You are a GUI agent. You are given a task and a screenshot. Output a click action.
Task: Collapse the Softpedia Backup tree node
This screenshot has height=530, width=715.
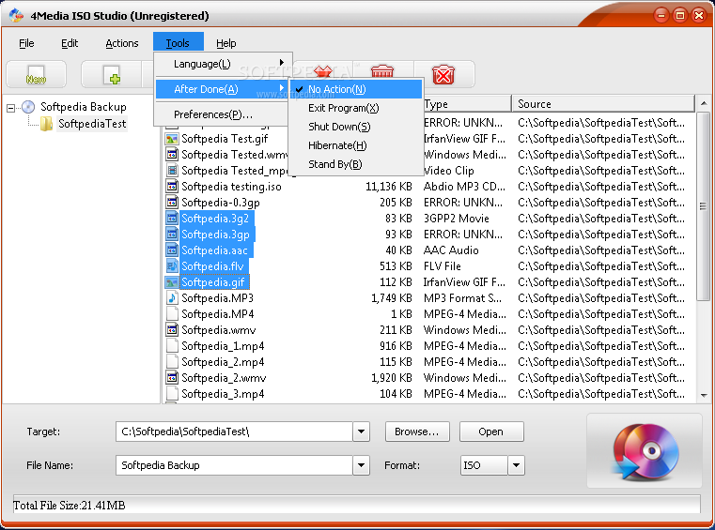(10, 108)
